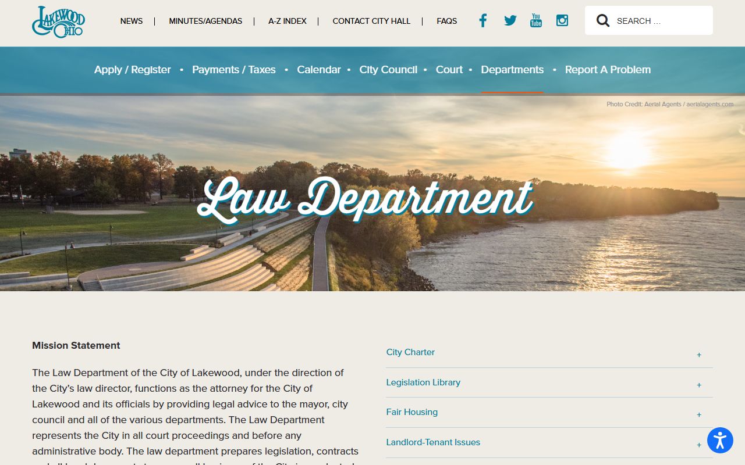
Task: Expand the City Charter section
Action: click(549, 353)
